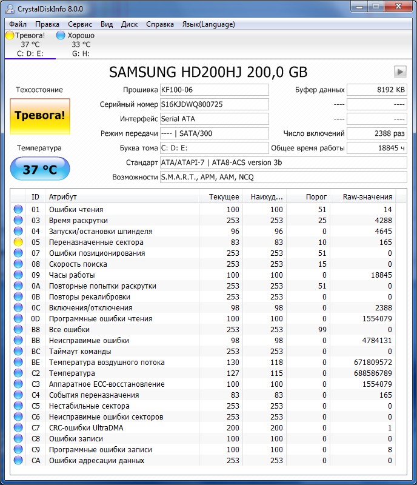Viewport: 417px width, 485px height.
Task: Click the Текущее column header
Action: [x=221, y=196]
